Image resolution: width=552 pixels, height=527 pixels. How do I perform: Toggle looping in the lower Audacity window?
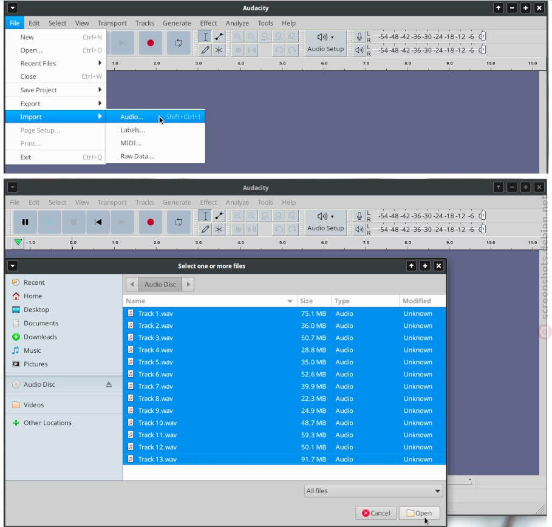pos(179,222)
